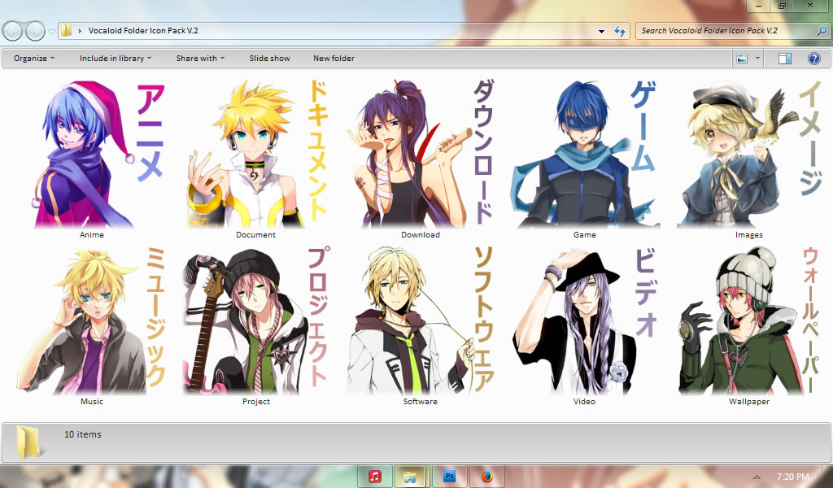Select the Music folder icon
Viewport: 833px width, 488px height.
[91, 321]
